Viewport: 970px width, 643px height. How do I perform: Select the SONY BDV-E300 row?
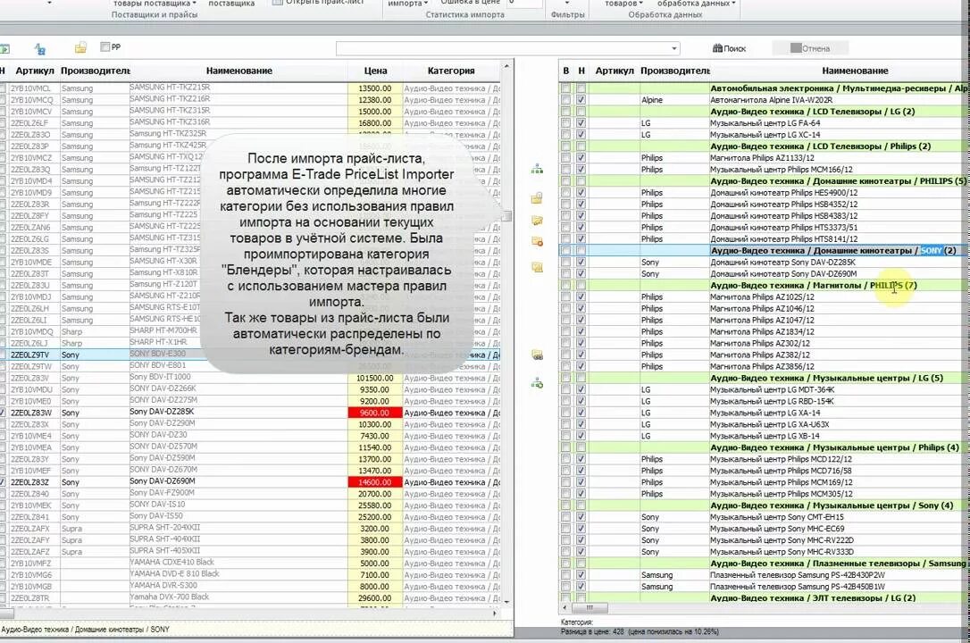pos(250,355)
